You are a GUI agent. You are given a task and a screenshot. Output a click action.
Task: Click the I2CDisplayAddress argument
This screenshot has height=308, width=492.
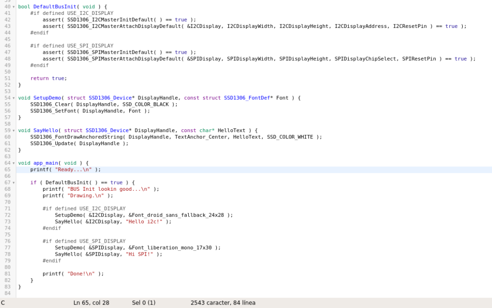(361, 26)
